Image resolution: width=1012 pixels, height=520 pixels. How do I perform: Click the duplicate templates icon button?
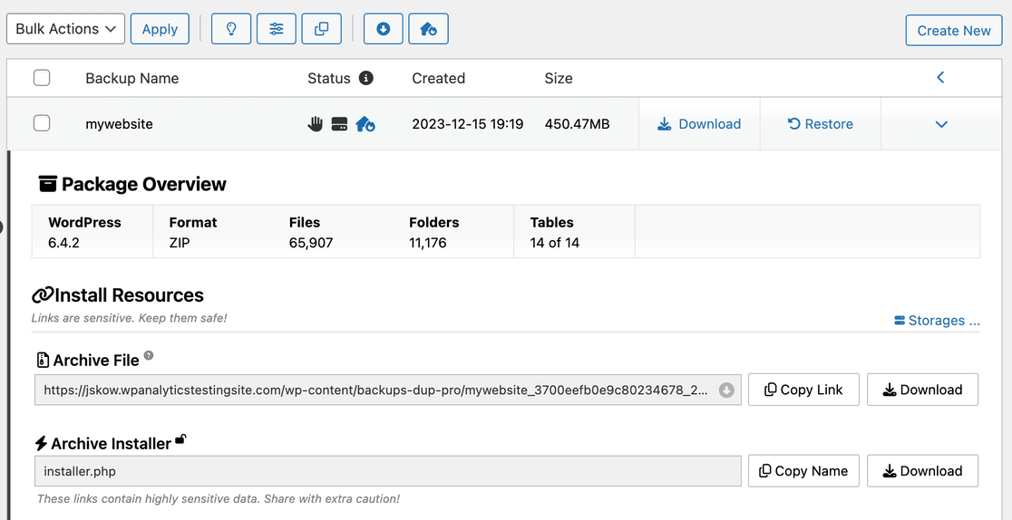(321, 29)
